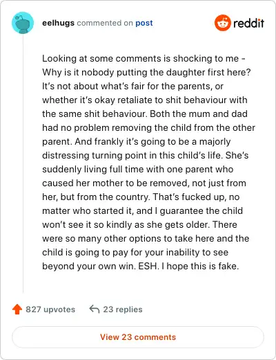Click the reply arrow icon

[x=95, y=309]
